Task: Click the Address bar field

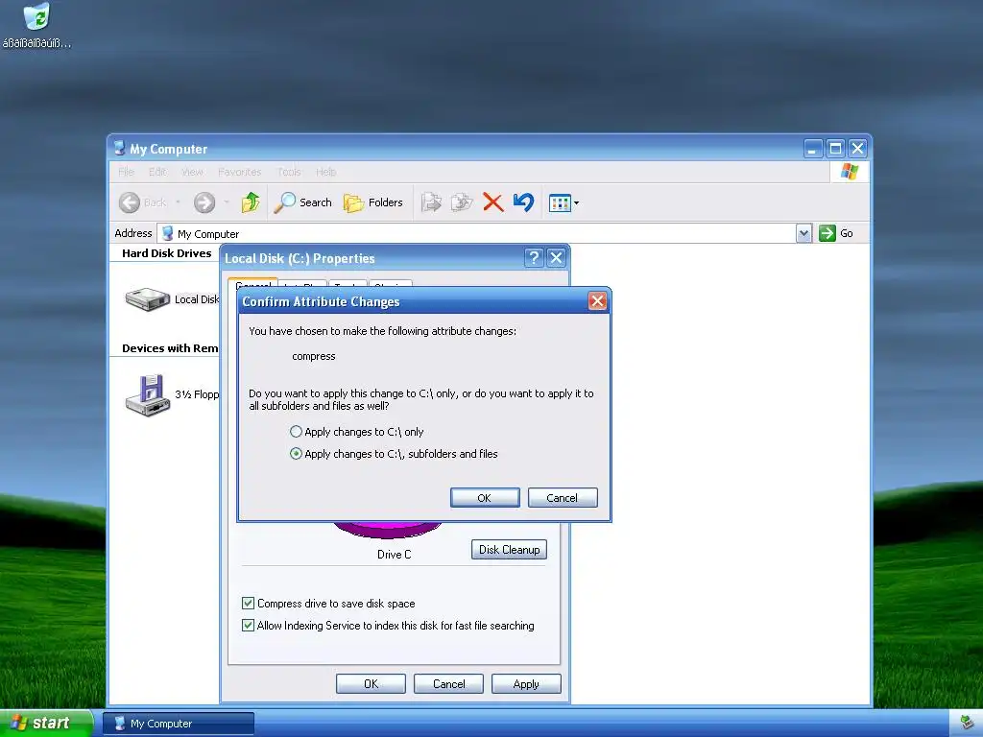Action: [x=476, y=233]
